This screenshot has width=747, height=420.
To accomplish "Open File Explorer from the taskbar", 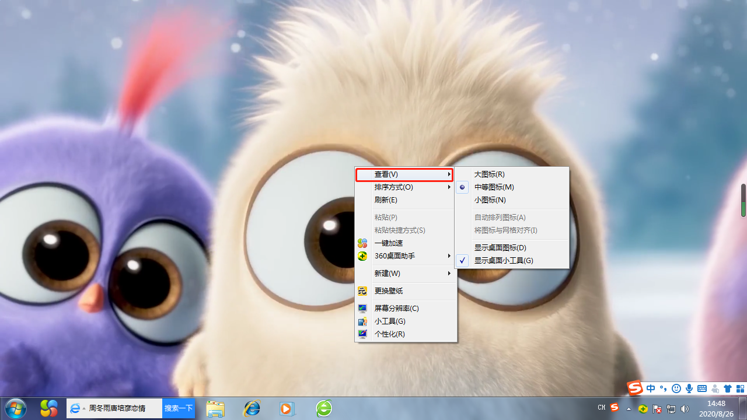I will [215, 408].
